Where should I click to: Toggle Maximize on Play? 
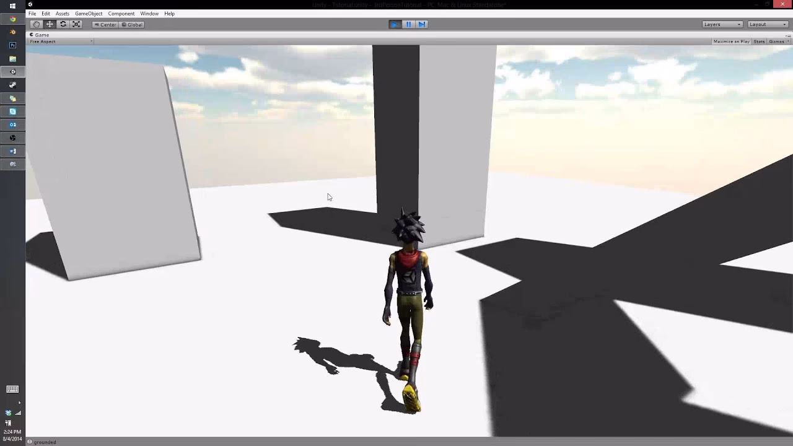click(731, 42)
